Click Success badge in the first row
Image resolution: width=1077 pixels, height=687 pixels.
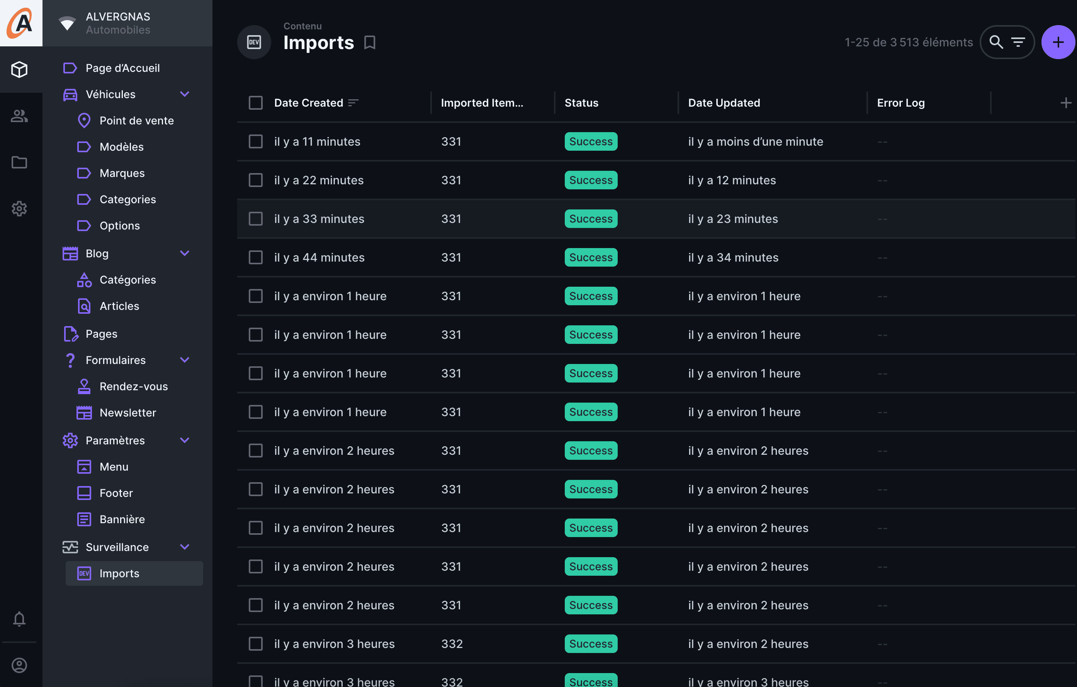[590, 141]
